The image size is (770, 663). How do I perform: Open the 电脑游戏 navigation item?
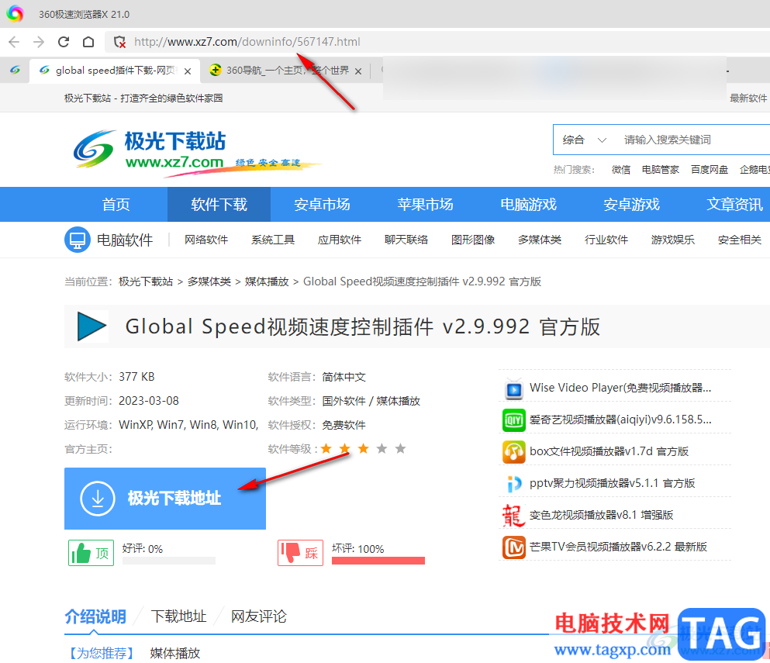[528, 204]
